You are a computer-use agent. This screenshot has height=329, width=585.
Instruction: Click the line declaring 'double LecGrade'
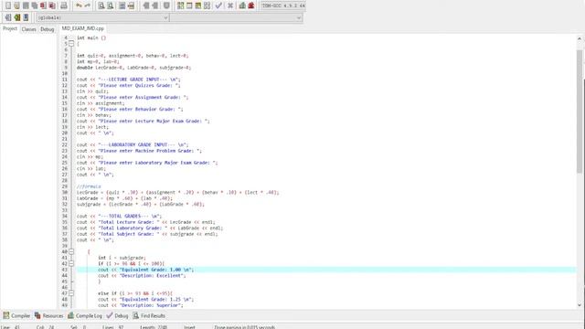pyautogui.click(x=134, y=68)
